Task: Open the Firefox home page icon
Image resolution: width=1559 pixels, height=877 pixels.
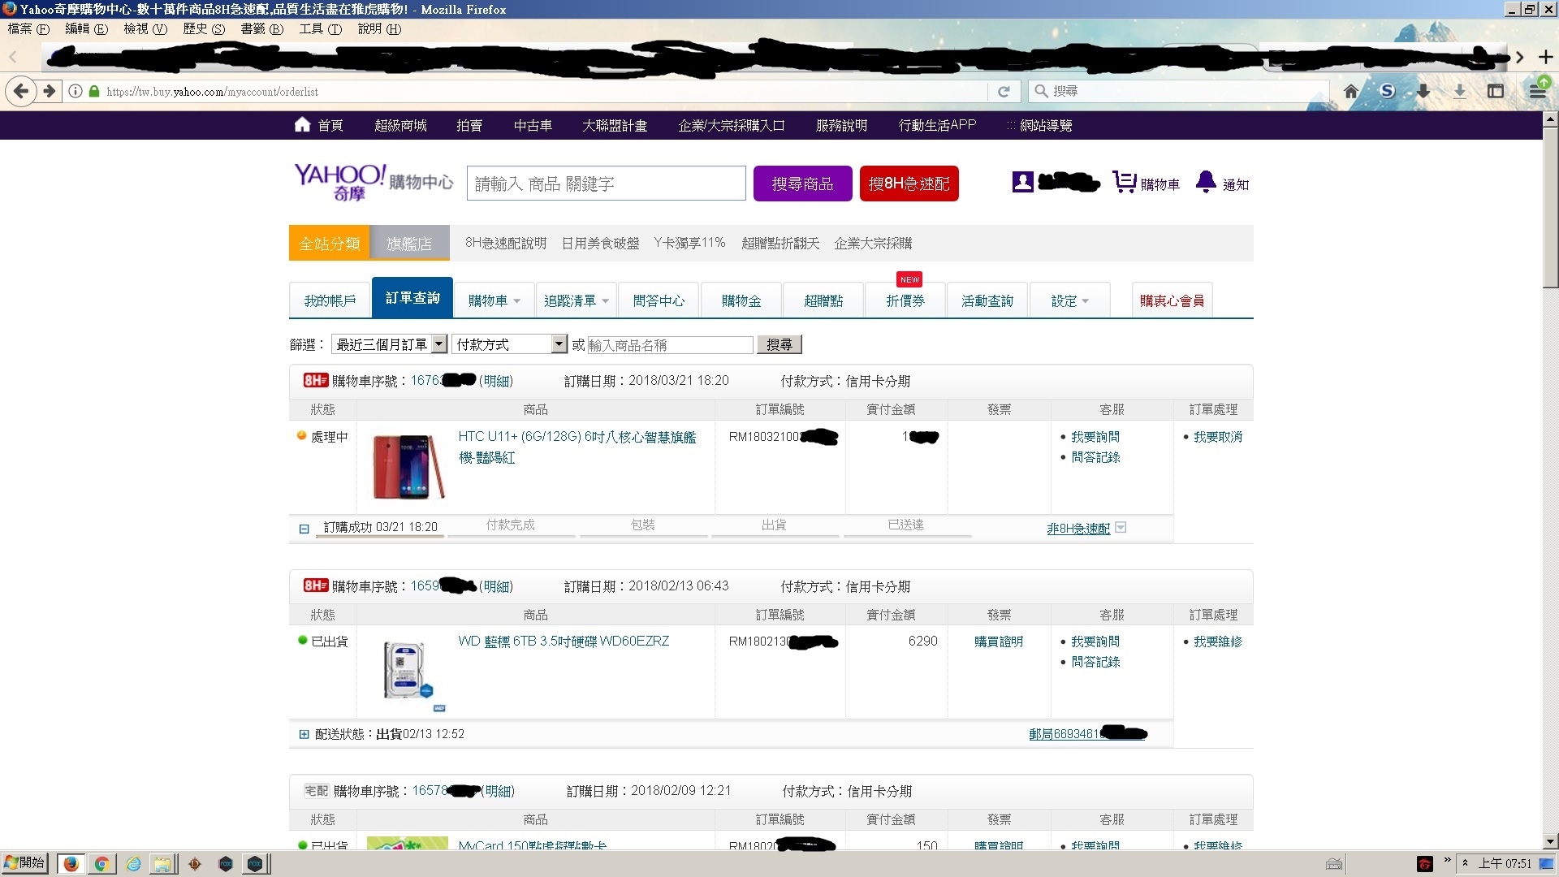Action: pos(1351,91)
